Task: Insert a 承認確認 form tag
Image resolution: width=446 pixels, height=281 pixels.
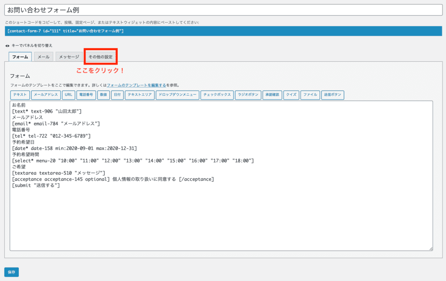Action: [272, 95]
